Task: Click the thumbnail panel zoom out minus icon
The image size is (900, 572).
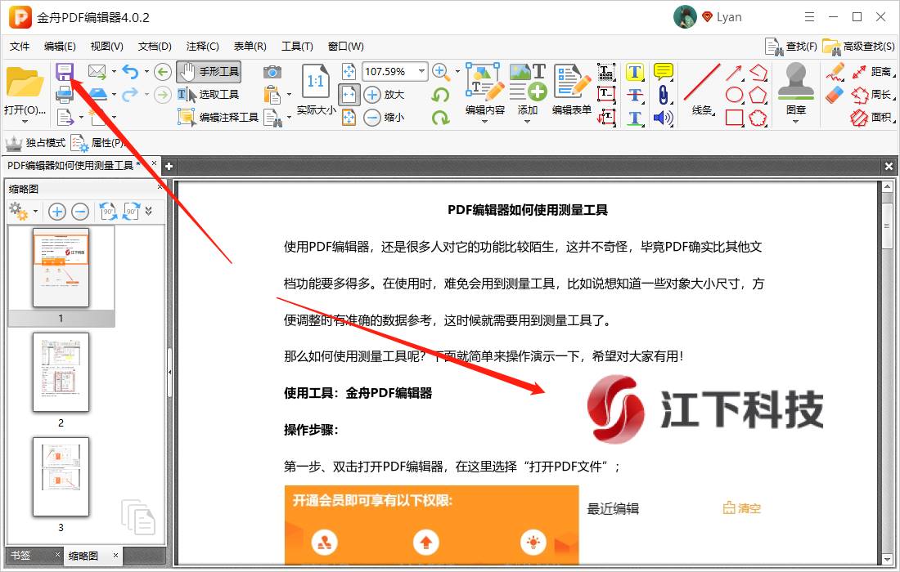Action: (80, 212)
